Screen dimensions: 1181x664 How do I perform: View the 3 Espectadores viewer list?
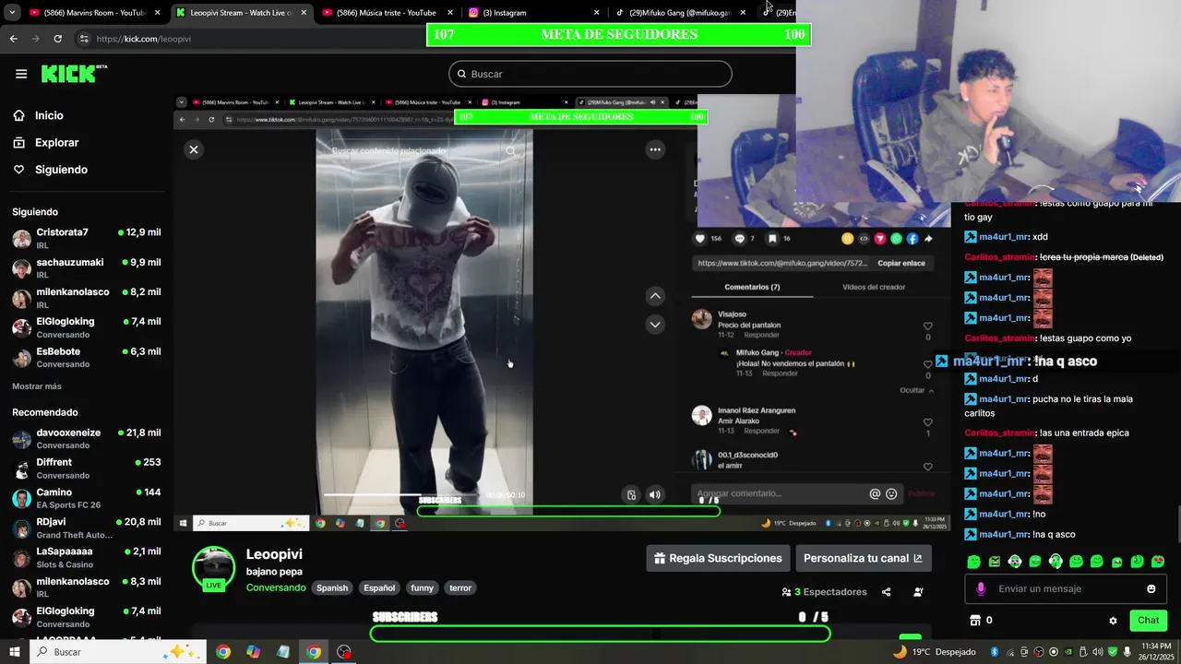pyautogui.click(x=824, y=592)
